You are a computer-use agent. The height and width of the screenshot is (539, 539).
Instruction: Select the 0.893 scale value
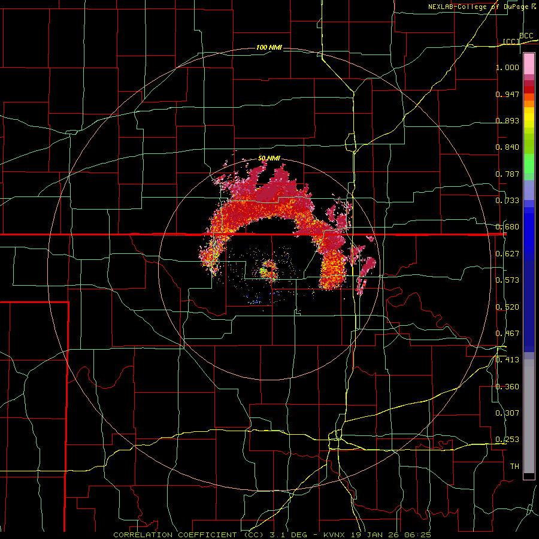pos(507,120)
